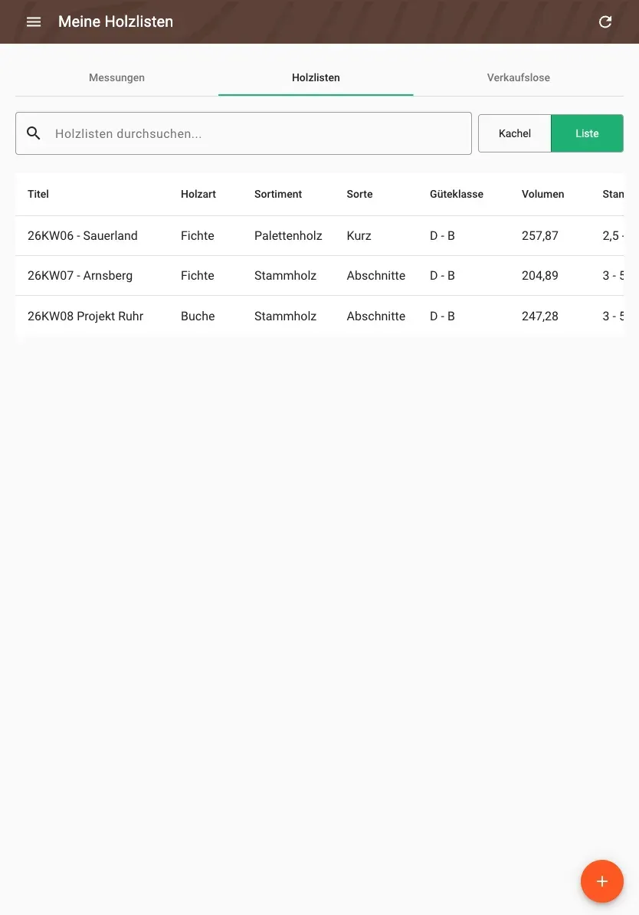Viewport: 639px width, 915px height.
Task: Sort by the Sortiment column header
Action: click(x=278, y=195)
